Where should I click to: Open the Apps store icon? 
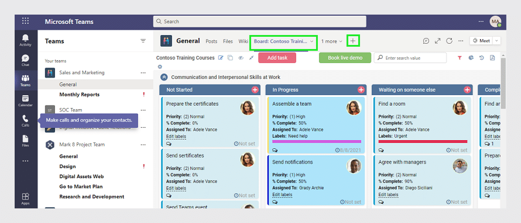pos(26,199)
